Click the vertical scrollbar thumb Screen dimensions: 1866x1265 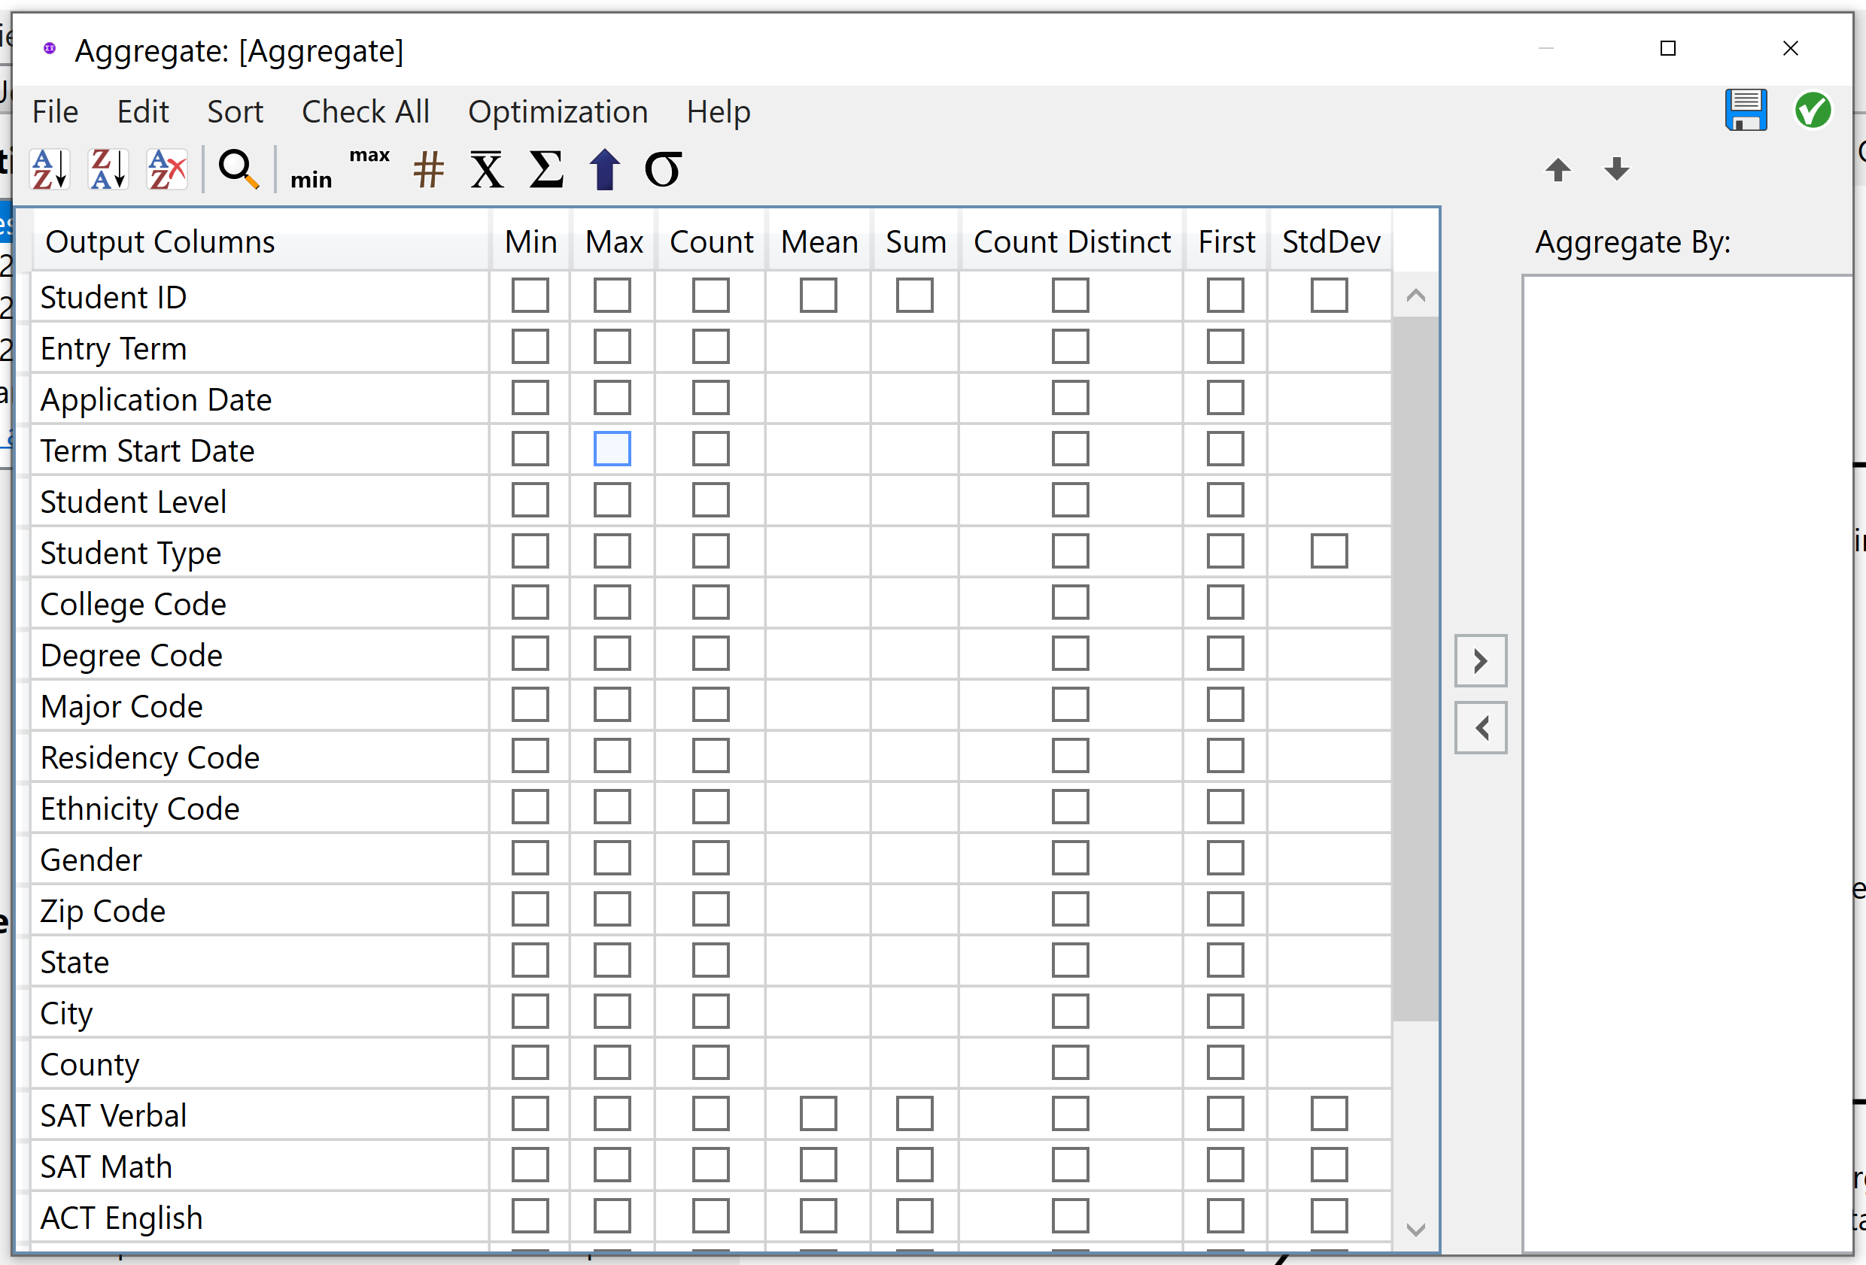(x=1415, y=669)
